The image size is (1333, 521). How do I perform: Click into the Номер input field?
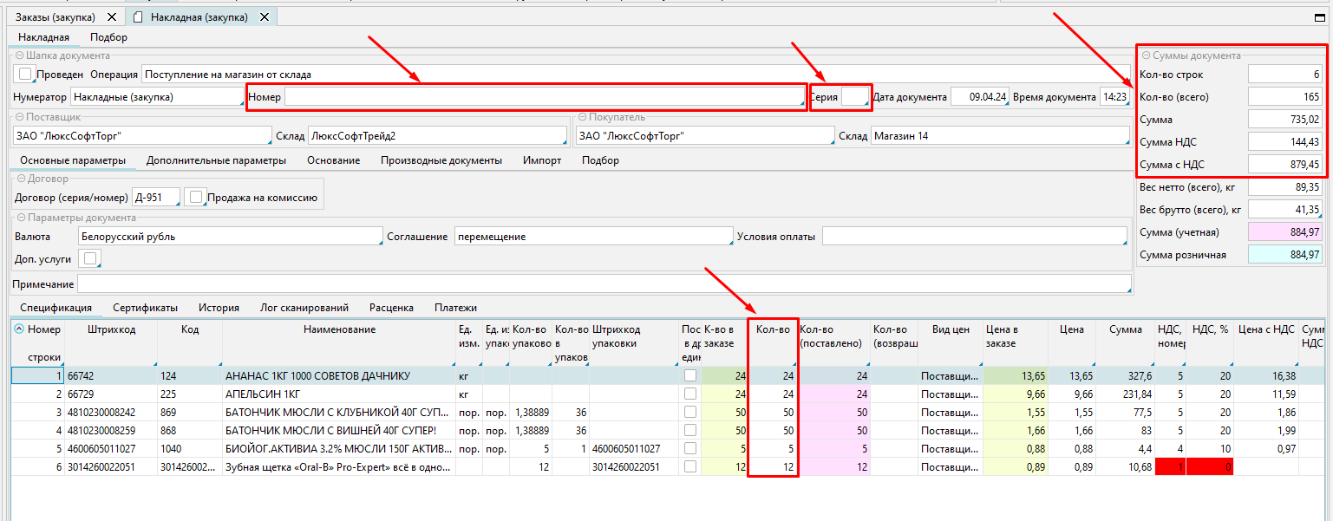point(544,97)
